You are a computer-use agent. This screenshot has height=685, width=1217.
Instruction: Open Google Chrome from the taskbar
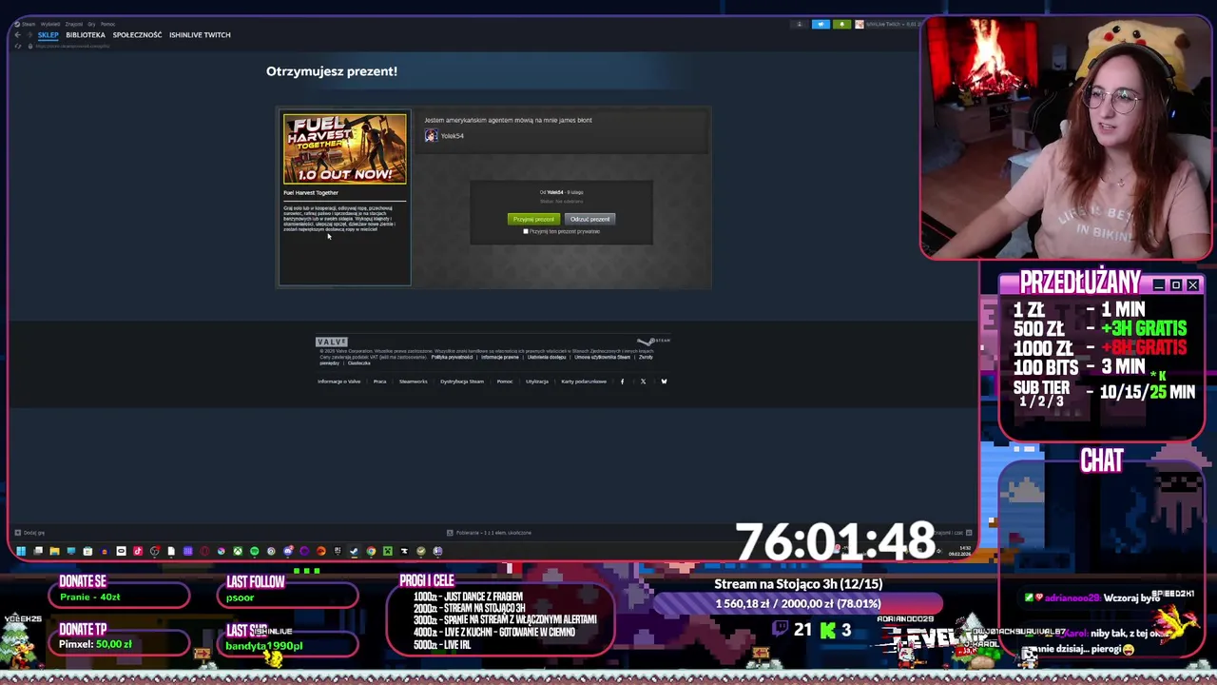[371, 551]
